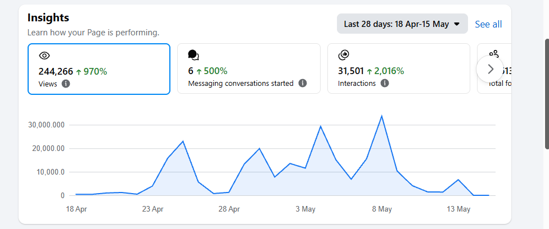Viewport: 549px width, 229px height.
Task: Click the eye icon on Views card
Action: point(44,55)
